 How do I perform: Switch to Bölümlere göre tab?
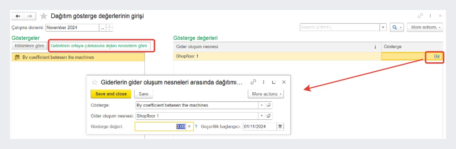coord(28,46)
